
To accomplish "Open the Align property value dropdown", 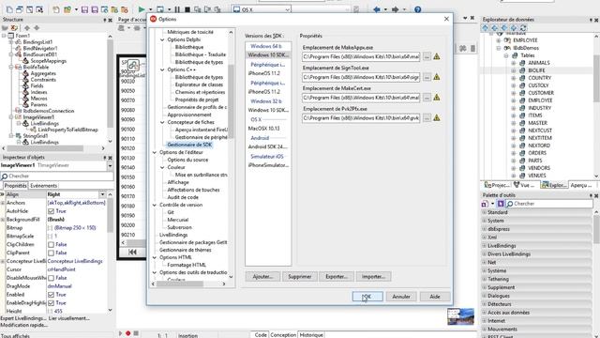I will tap(102, 194).
